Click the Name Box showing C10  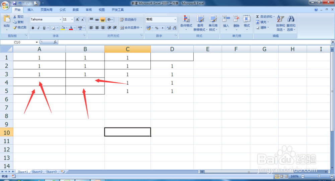point(17,42)
